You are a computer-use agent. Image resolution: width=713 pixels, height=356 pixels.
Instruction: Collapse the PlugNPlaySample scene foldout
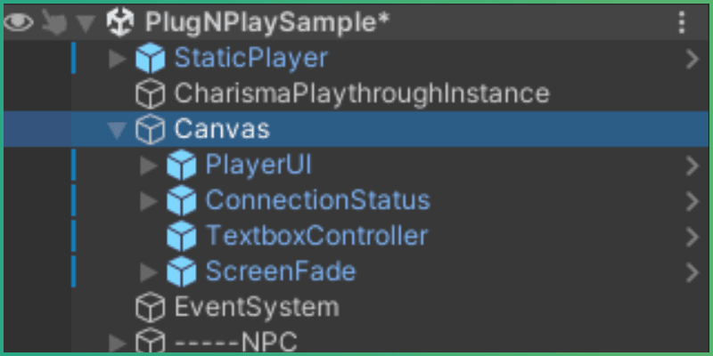click(86, 24)
